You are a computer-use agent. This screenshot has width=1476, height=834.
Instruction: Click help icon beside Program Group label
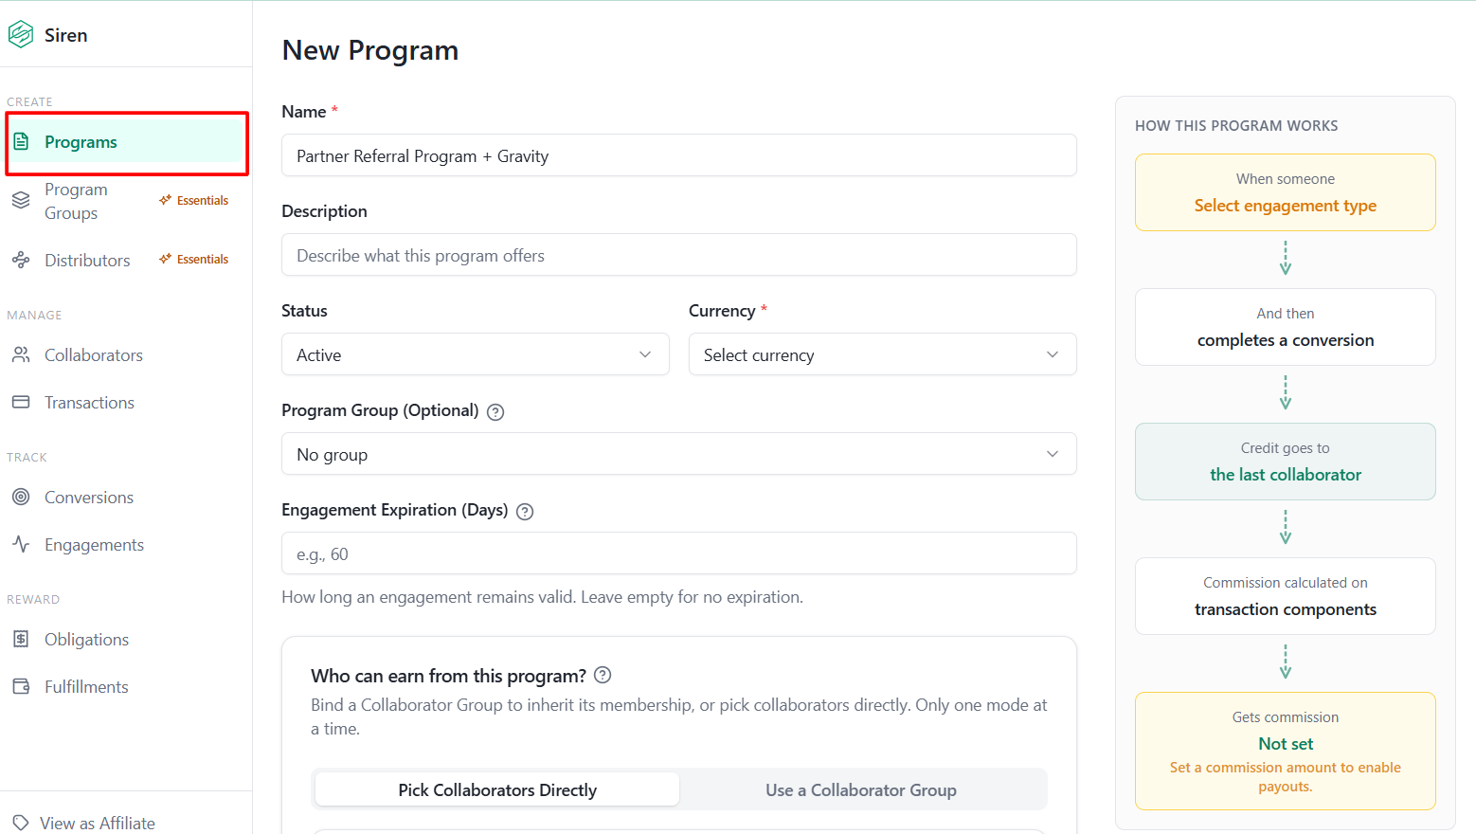tap(495, 412)
